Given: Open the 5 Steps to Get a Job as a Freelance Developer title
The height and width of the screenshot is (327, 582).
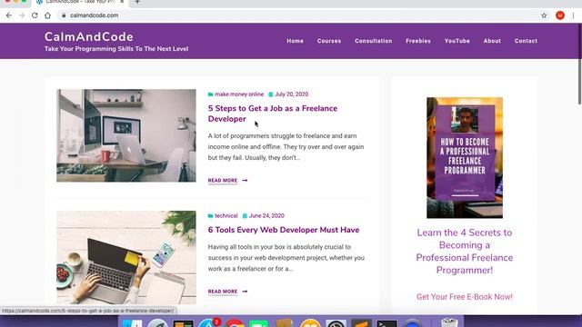Looking at the screenshot, I should (x=273, y=114).
